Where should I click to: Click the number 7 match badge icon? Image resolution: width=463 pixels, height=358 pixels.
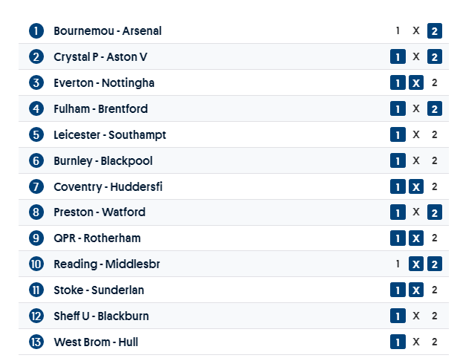(36, 186)
